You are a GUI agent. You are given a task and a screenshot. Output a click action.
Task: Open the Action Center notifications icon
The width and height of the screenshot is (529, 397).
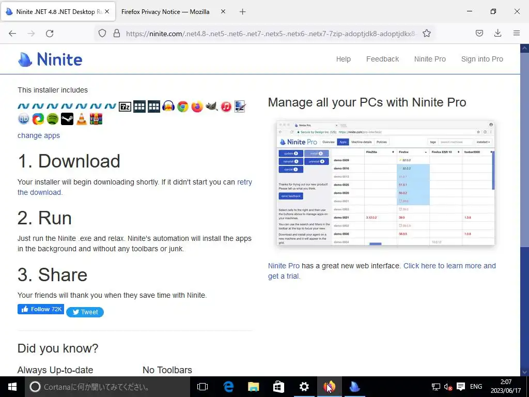461,387
